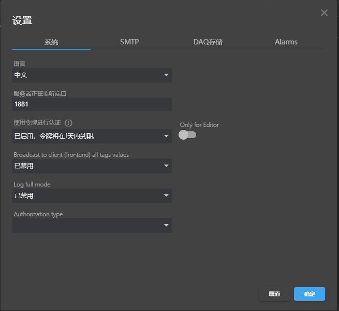
Task: Select the 系统 tab
Action: point(51,42)
